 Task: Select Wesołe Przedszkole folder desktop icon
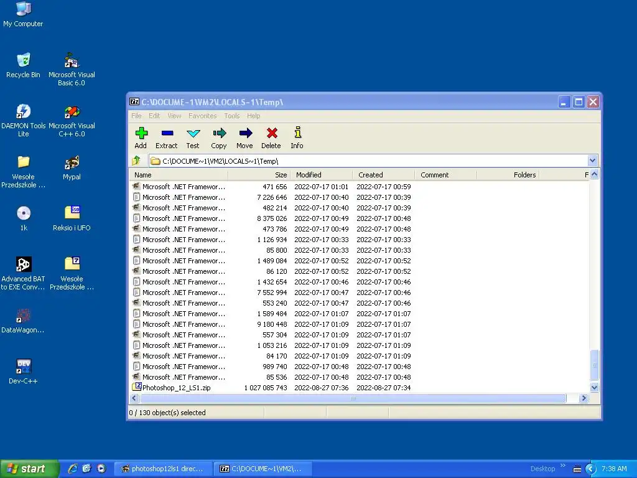[23, 172]
